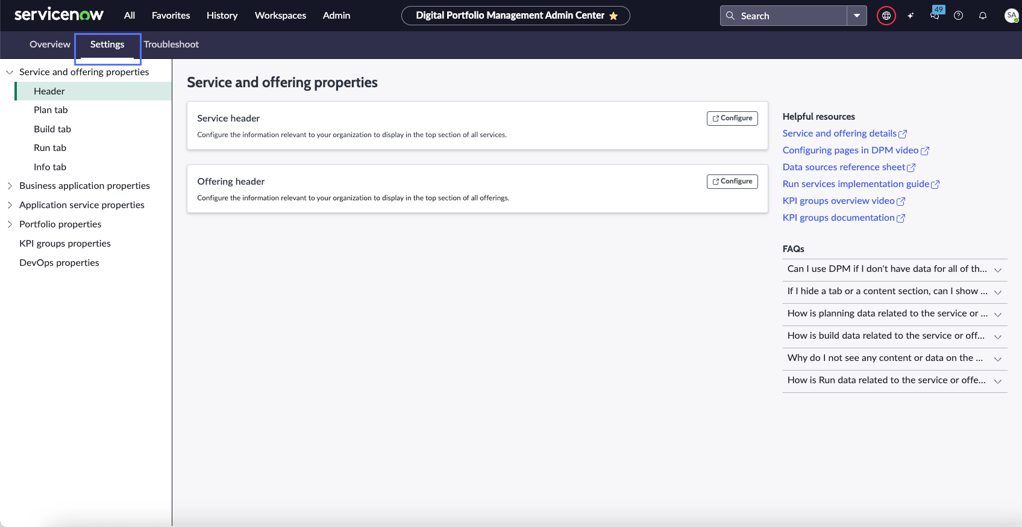Switch to the Overview tab

pyautogui.click(x=50, y=45)
